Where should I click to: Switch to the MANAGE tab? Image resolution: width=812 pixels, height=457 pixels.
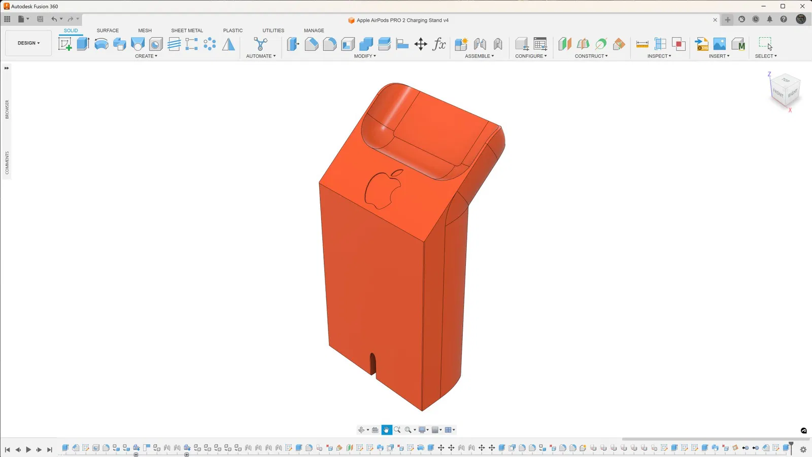314,30
